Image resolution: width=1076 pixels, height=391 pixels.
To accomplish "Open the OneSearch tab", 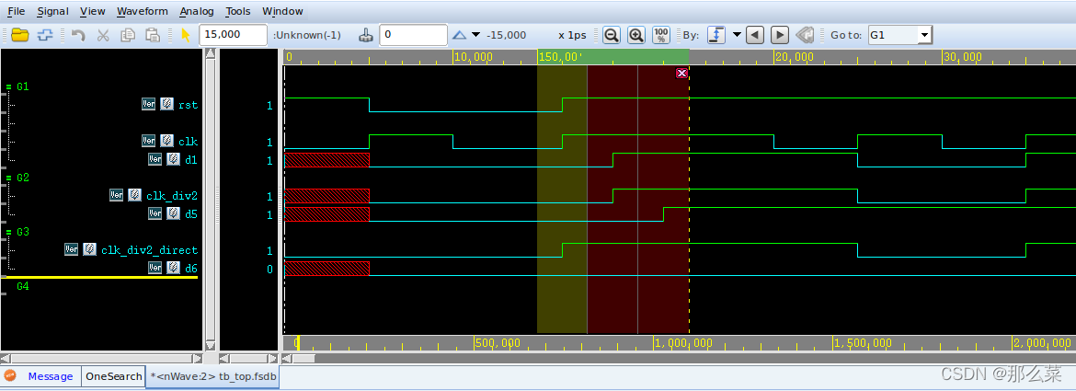I will [113, 376].
